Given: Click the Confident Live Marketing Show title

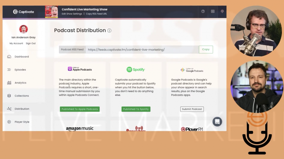Looking at the screenshot, I should pos(85,9).
